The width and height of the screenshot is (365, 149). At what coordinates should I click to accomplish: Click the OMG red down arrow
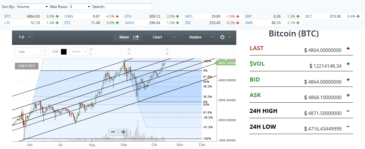[x=117, y=16]
